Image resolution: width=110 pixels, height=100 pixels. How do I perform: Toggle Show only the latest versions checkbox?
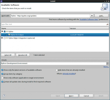[2, 70]
